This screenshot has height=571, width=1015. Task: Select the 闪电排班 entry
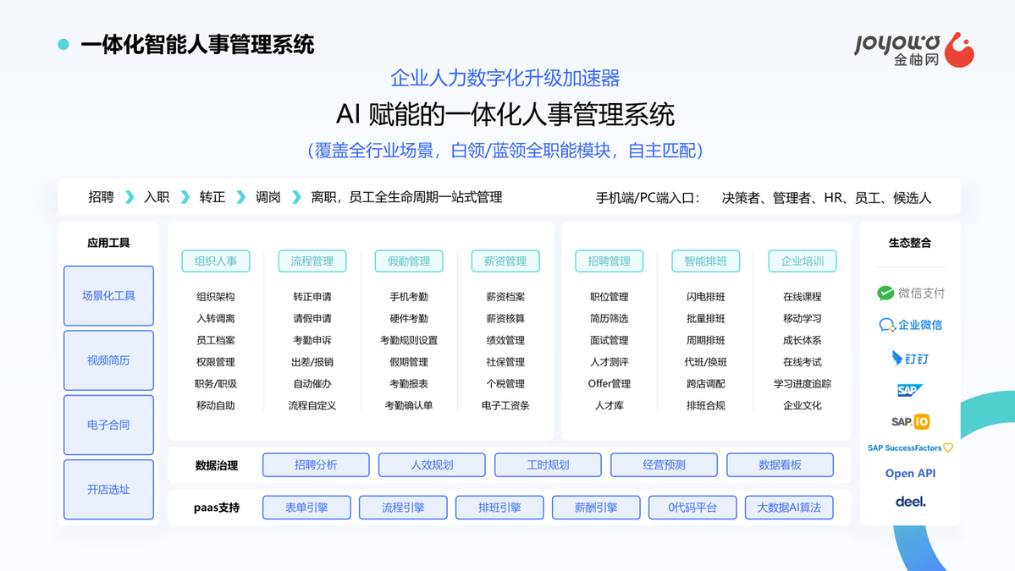pos(705,297)
